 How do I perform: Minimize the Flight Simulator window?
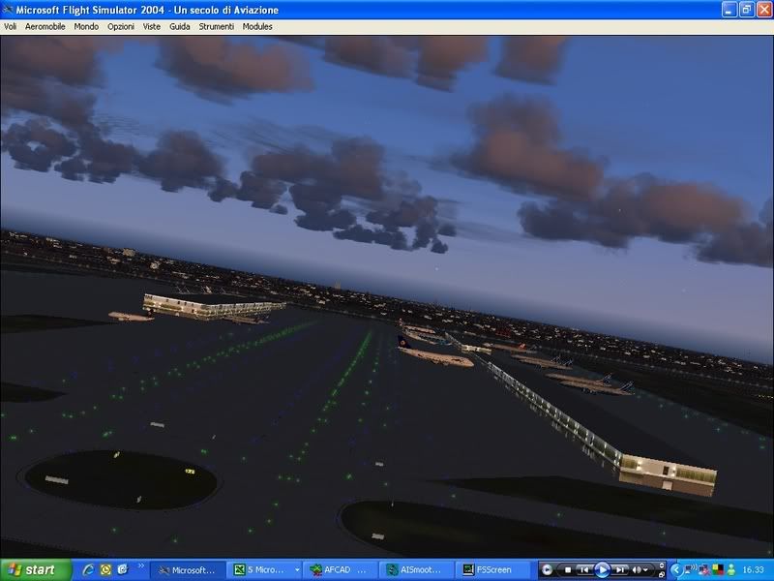click(x=729, y=10)
